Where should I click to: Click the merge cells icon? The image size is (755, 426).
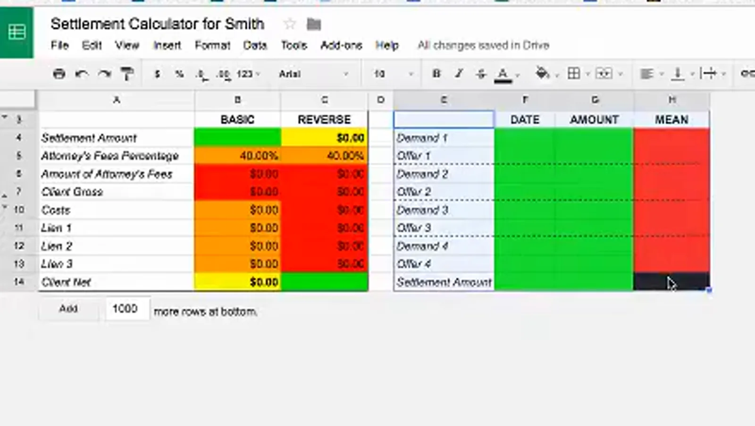click(x=604, y=74)
